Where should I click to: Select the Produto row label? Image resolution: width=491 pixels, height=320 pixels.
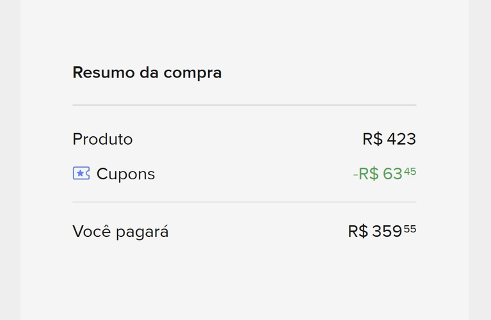pos(102,140)
